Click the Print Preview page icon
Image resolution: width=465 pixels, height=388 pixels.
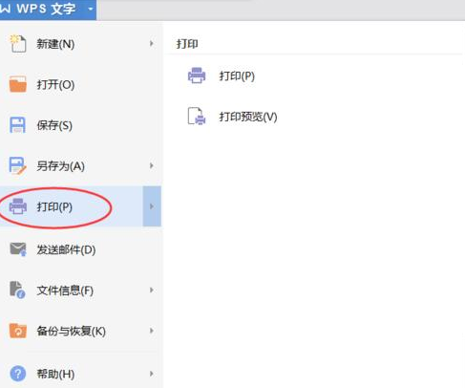click(197, 117)
